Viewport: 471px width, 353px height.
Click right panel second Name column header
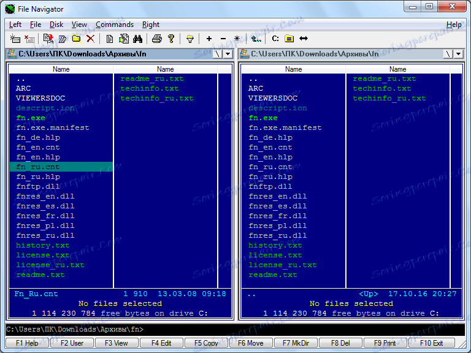(397, 69)
